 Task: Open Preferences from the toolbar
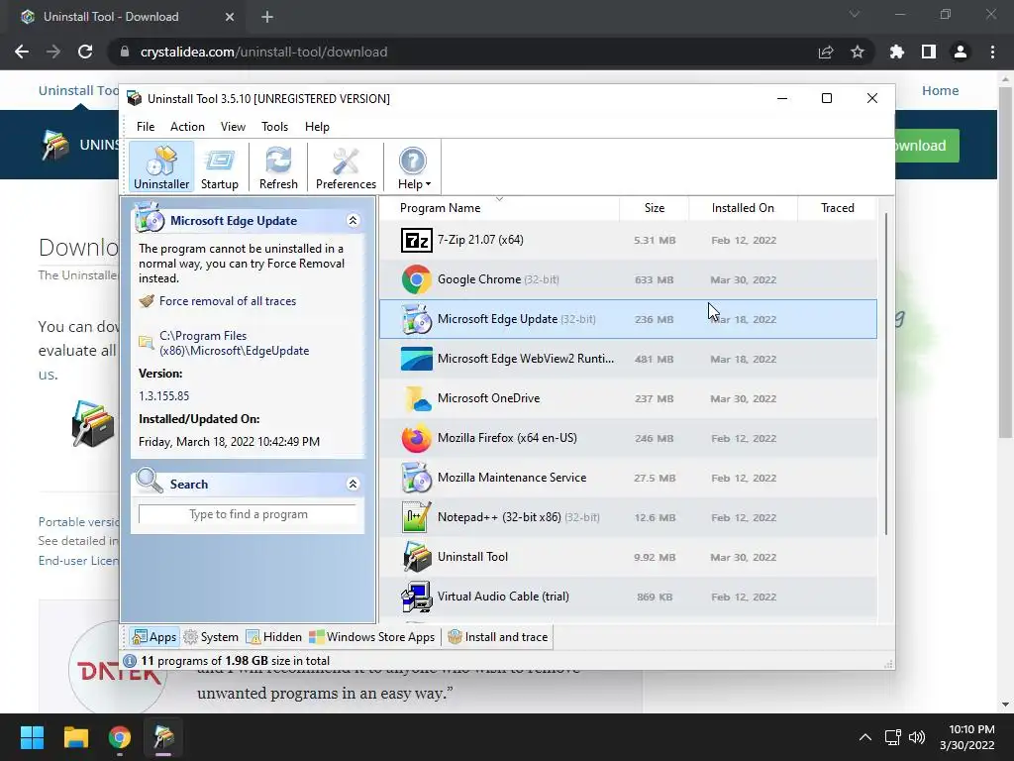346,167
